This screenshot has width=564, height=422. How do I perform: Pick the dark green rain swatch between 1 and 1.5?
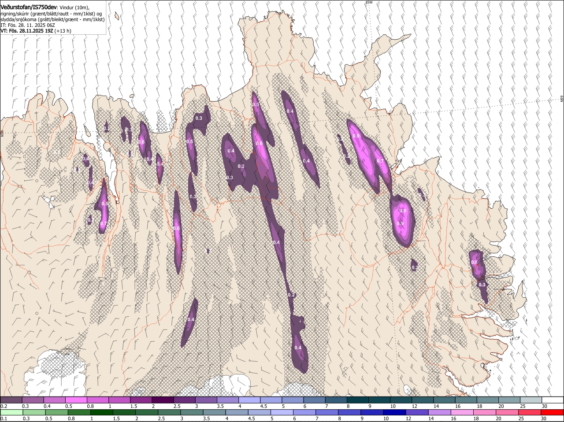coord(103,412)
